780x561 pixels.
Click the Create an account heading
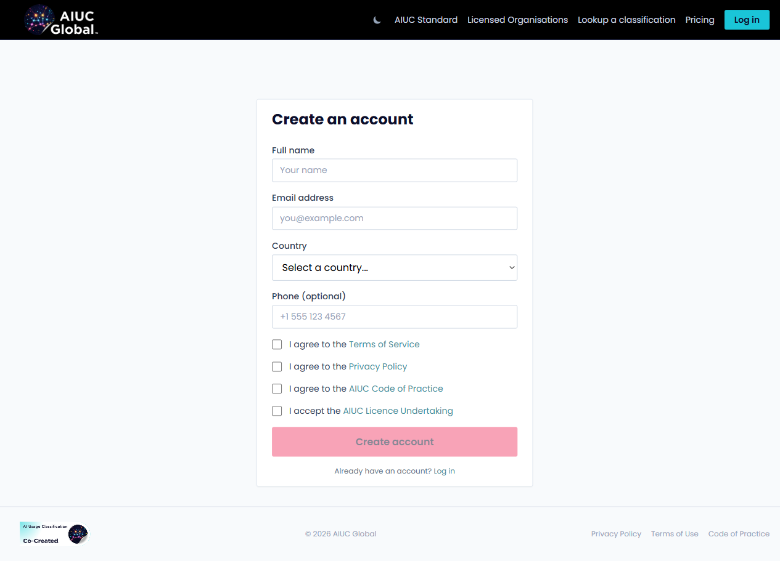click(343, 119)
